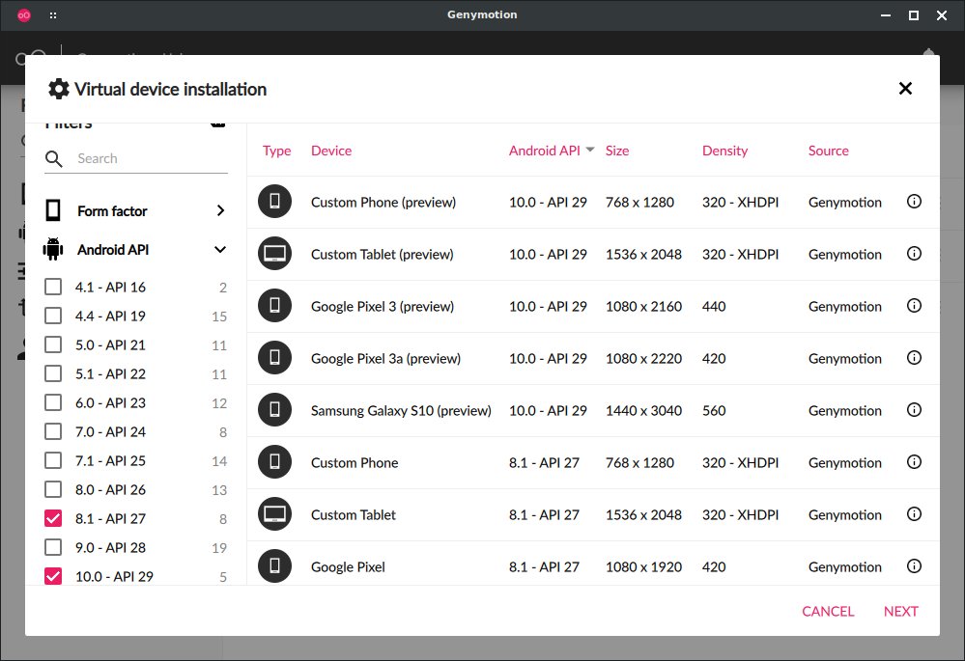Check the 9.0 - API 28 filter
Screen dimensions: 965x661
[53, 546]
